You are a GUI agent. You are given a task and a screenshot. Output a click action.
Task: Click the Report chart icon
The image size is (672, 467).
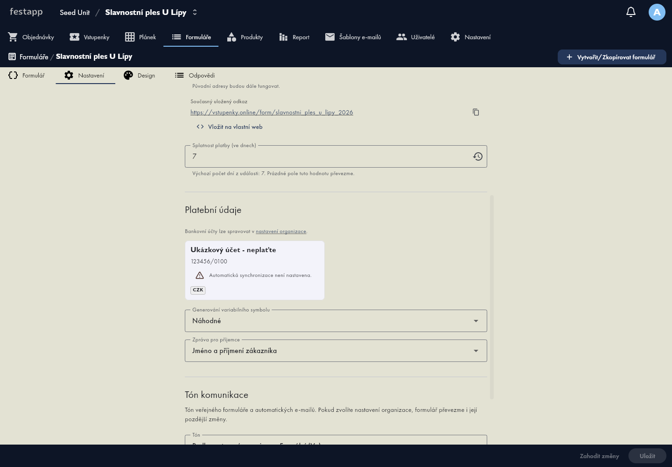point(283,37)
